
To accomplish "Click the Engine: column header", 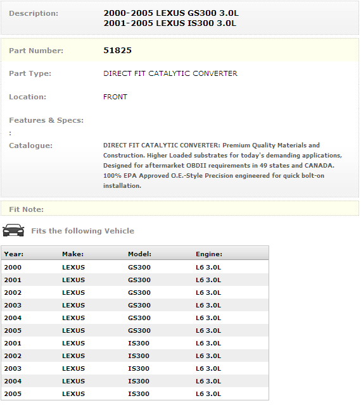I will click(209, 254).
